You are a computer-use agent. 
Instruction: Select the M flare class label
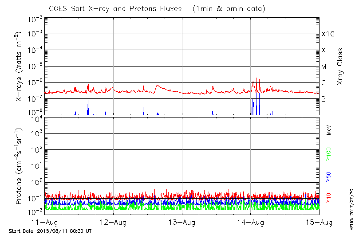(324, 67)
